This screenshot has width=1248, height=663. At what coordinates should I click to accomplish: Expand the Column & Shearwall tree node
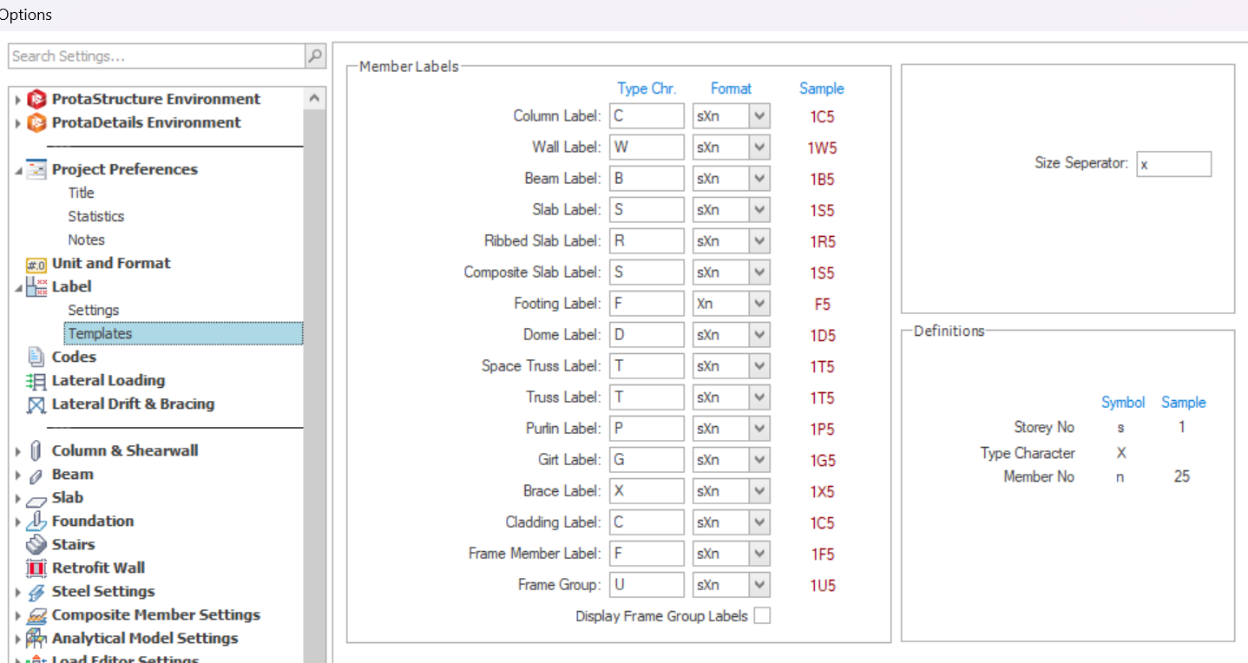[x=18, y=451]
